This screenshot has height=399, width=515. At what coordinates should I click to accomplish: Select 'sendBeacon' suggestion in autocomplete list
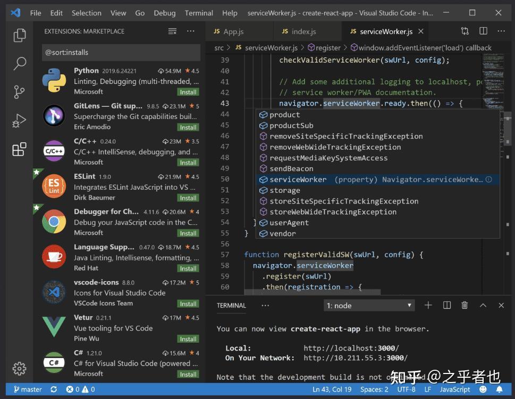pos(378,168)
